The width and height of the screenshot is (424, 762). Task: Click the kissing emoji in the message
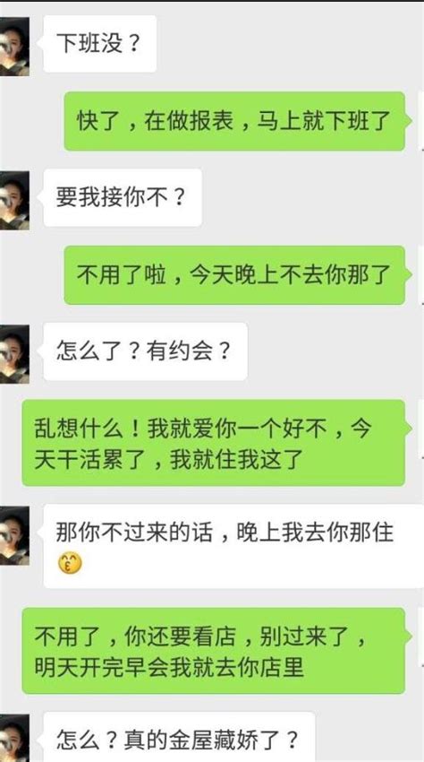[x=70, y=563]
